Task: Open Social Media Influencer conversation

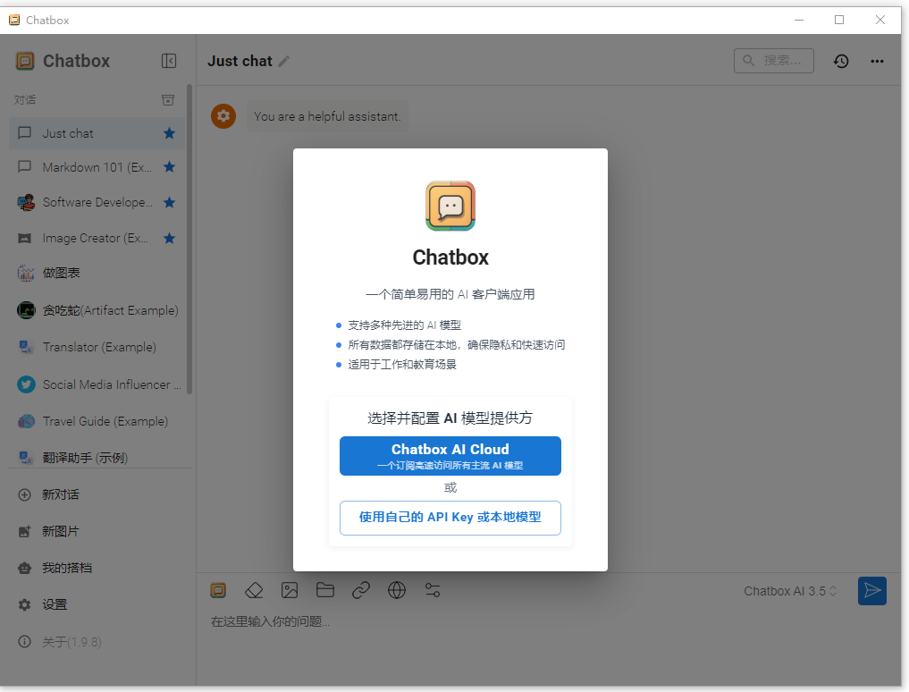Action: pyautogui.click(x=97, y=384)
